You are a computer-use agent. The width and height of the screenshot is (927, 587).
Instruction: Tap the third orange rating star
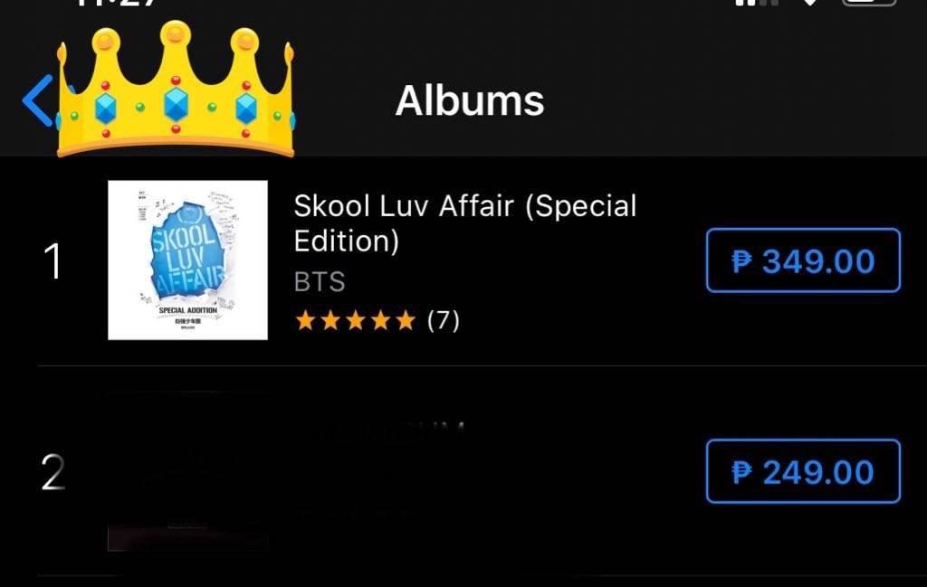pos(355,321)
